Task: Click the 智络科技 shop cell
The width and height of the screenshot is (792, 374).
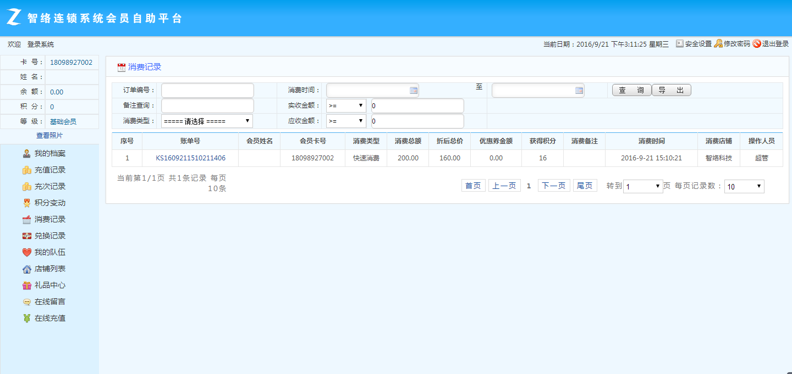Action: 719,158
